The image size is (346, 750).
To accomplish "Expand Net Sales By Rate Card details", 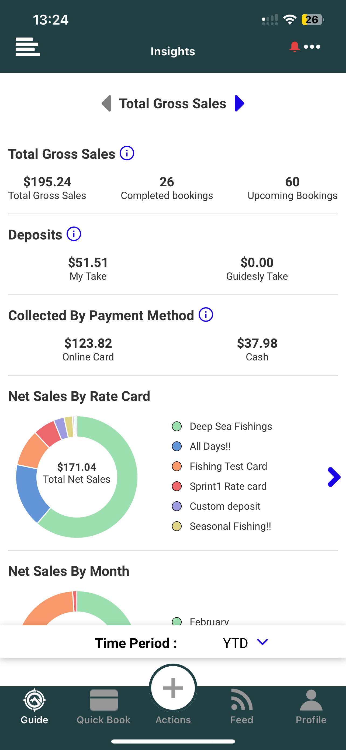I will coord(334,477).
